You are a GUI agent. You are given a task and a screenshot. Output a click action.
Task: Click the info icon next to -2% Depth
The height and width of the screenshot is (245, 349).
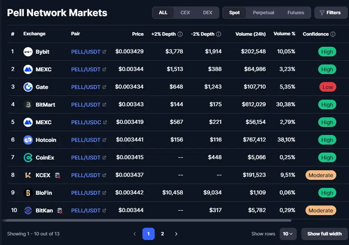coord(219,34)
